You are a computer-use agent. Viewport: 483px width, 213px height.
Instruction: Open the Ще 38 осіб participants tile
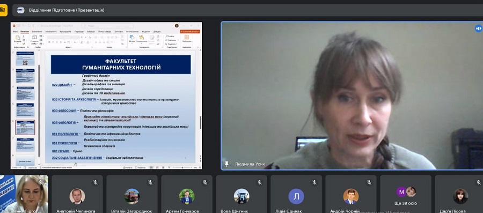[405, 194]
